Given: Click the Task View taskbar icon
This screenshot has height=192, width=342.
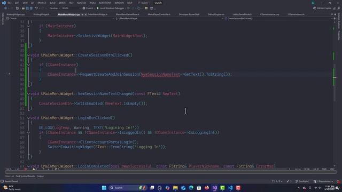Looking at the screenshot, I should [x=152, y=188].
